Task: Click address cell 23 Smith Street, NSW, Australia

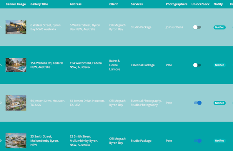Action: click(x=84, y=141)
